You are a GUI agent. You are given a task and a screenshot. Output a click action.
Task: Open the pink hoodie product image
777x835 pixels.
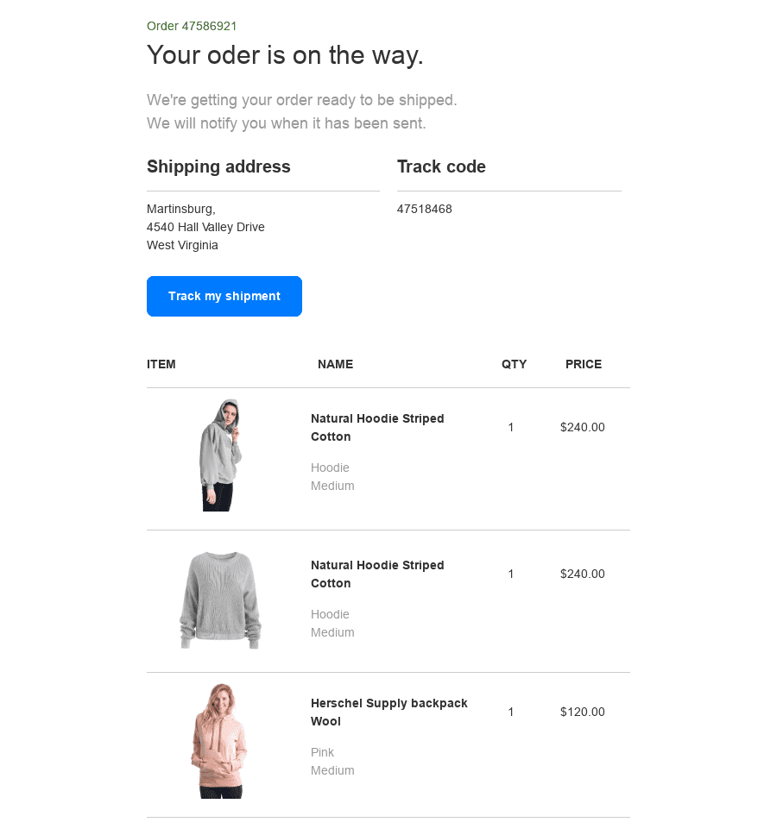(219, 740)
